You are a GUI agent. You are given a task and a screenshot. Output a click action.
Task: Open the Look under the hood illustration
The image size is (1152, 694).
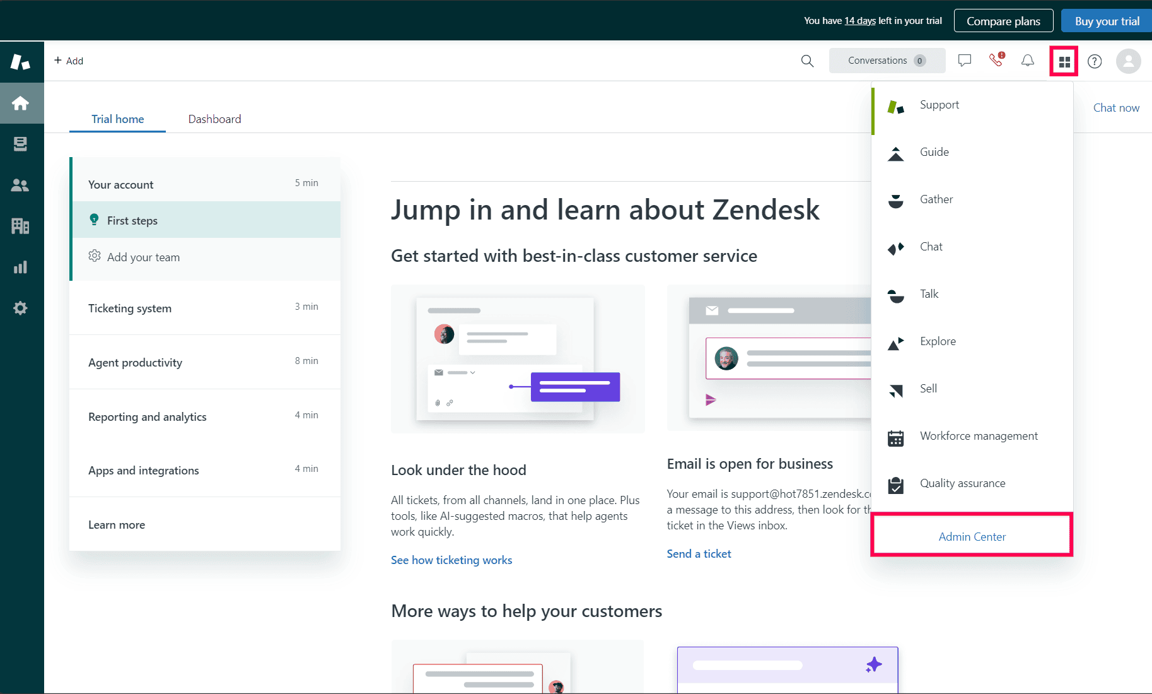coord(518,359)
